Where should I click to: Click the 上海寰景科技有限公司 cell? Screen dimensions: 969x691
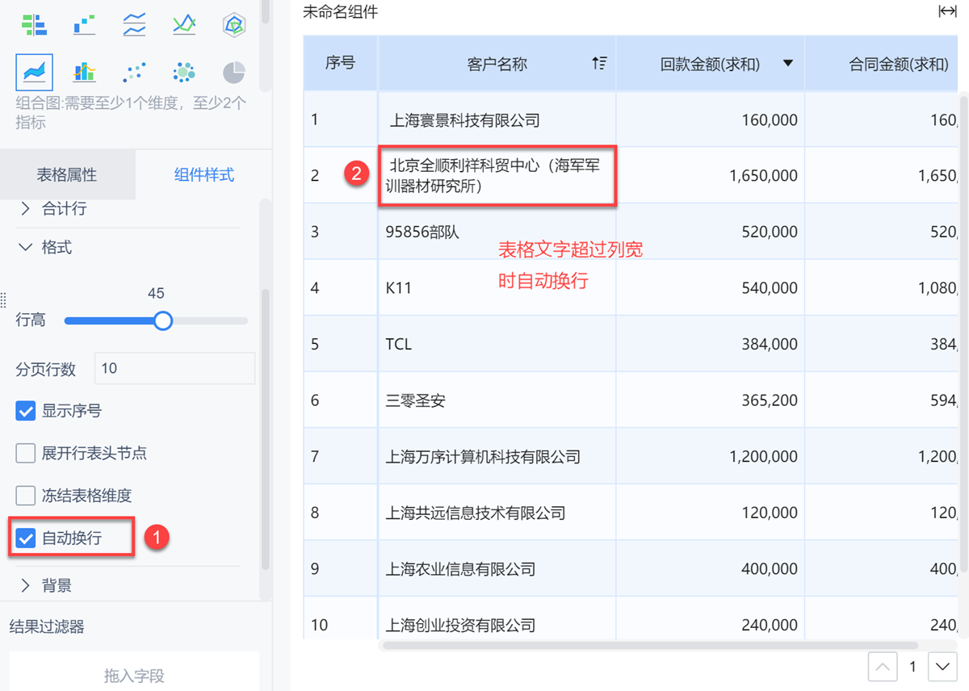coord(497,119)
